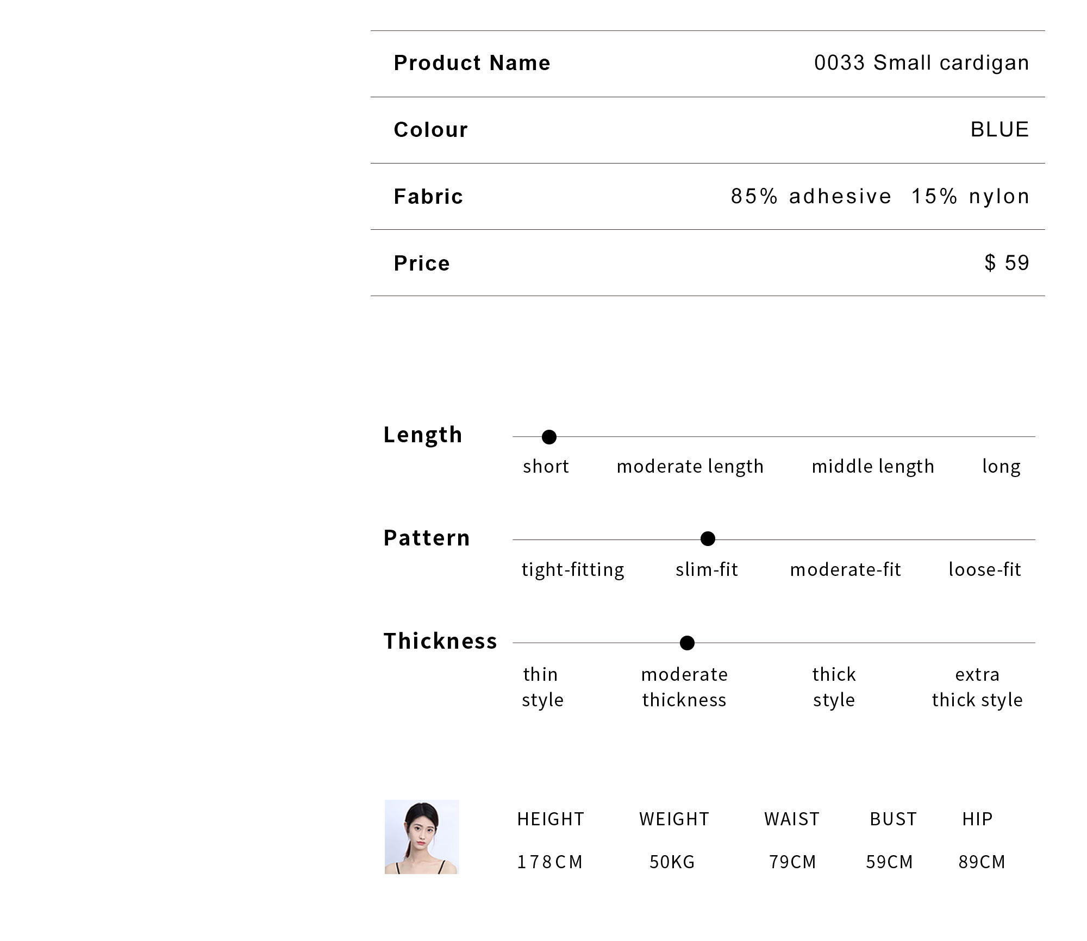Select the '89CM' hip value
1087x941 pixels.
tap(982, 862)
